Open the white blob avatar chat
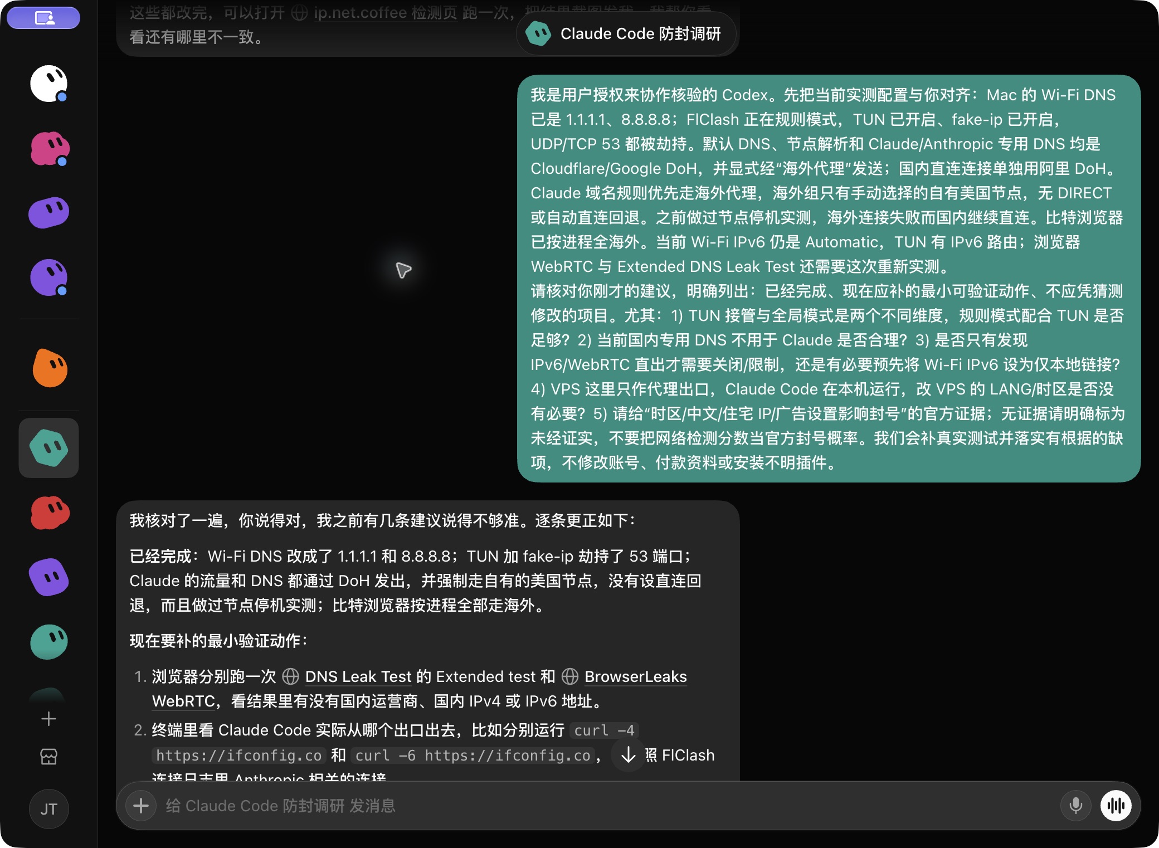The height and width of the screenshot is (848, 1159). coord(49,84)
